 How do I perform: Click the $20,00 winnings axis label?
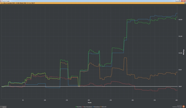[x=180, y=20]
